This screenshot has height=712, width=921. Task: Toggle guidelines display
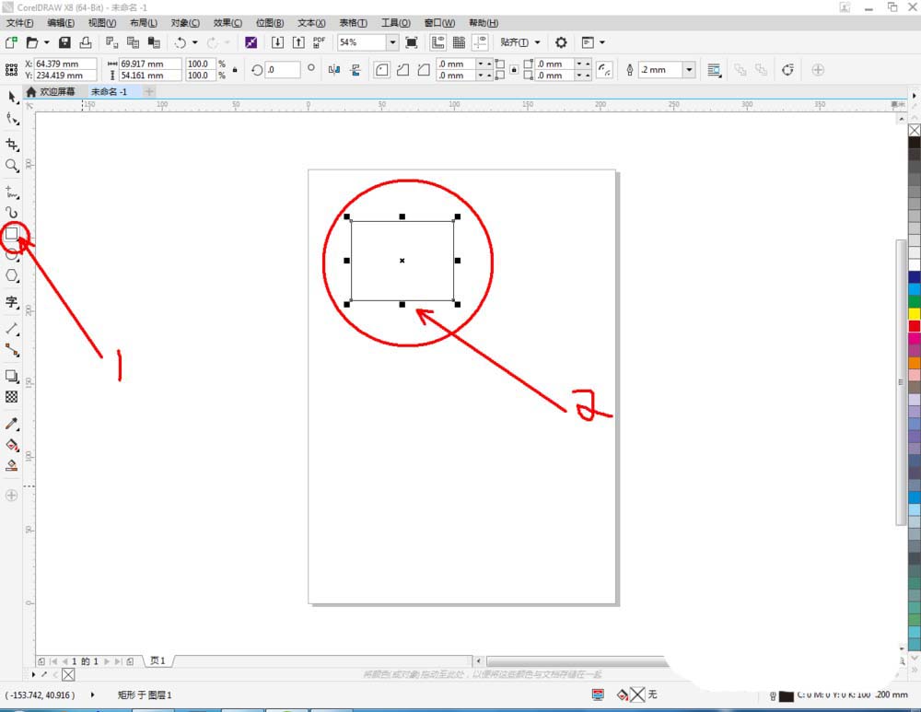[x=480, y=42]
